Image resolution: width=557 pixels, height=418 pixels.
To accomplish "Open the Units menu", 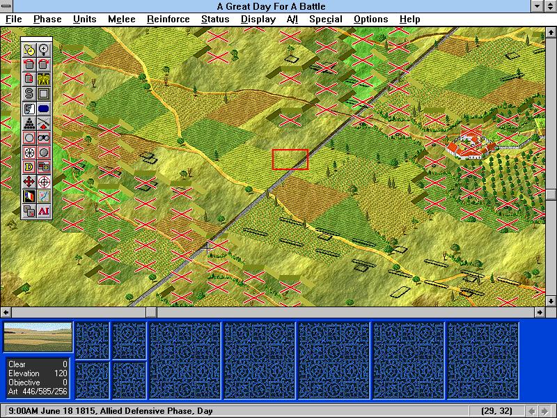I will [x=84, y=20].
